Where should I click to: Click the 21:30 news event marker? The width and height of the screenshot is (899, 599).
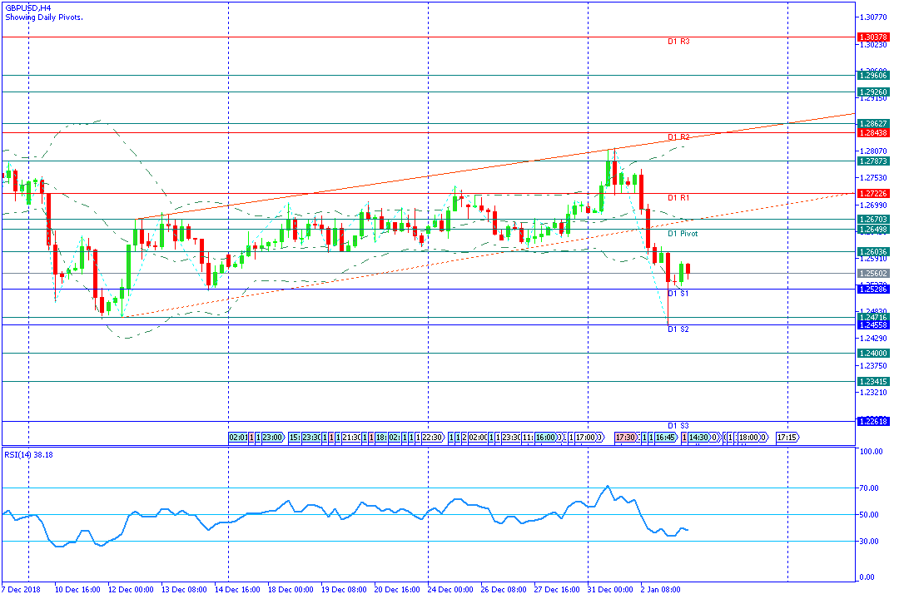(351, 438)
